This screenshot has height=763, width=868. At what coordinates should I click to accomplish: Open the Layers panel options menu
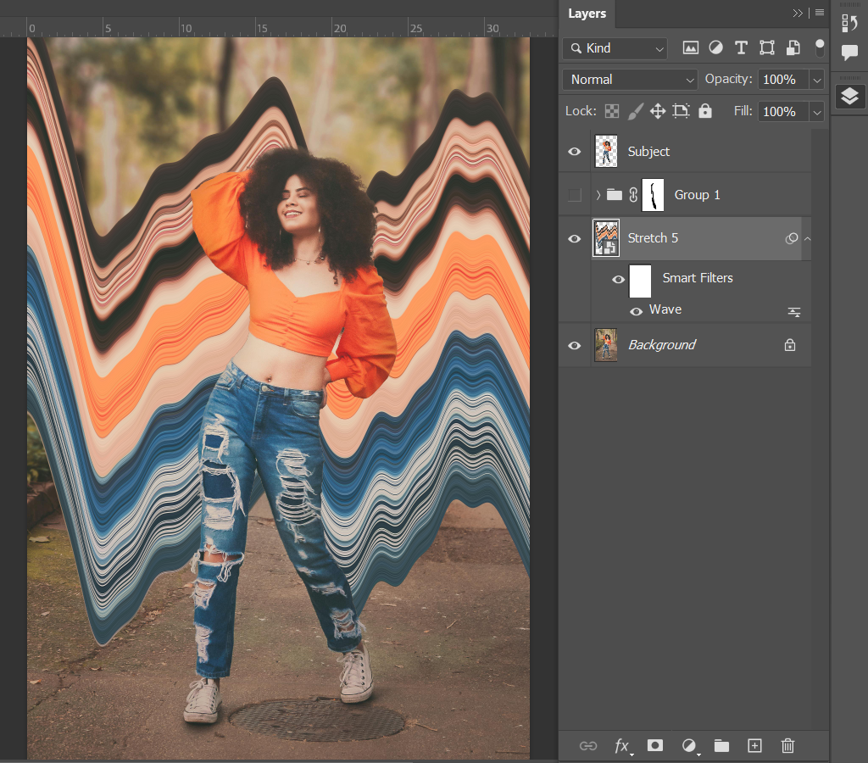tap(820, 14)
